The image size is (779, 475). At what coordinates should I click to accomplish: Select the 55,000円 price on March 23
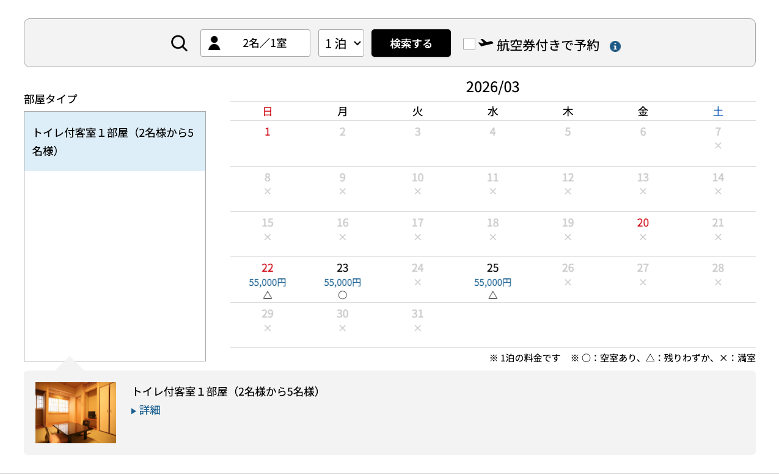click(342, 282)
